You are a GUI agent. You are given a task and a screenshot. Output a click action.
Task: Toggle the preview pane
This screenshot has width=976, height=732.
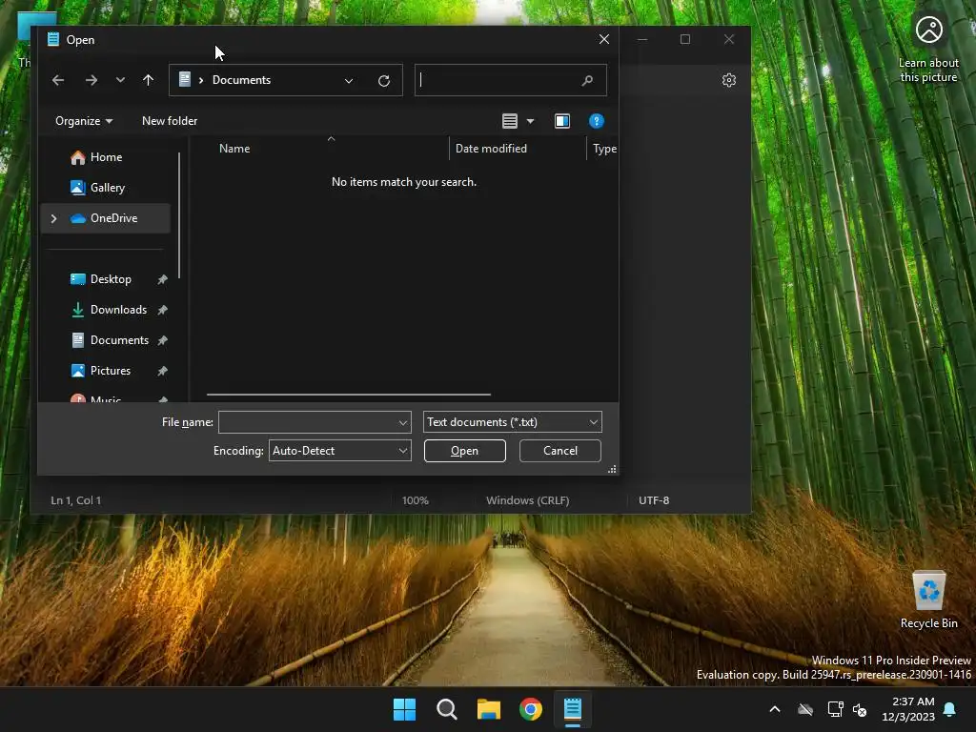pos(562,121)
